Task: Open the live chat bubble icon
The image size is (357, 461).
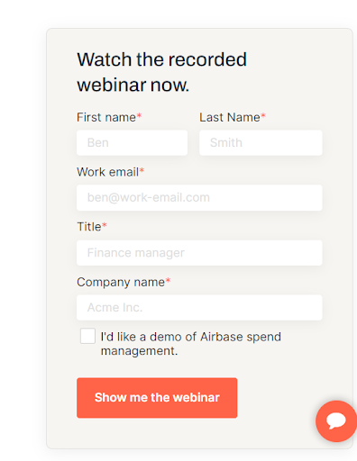Action: pos(336,421)
